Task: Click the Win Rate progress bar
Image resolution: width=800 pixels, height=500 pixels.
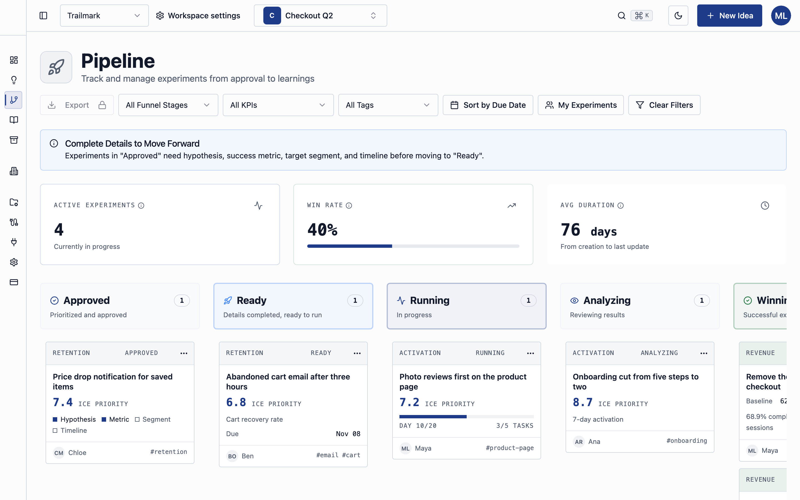Action: (413, 246)
